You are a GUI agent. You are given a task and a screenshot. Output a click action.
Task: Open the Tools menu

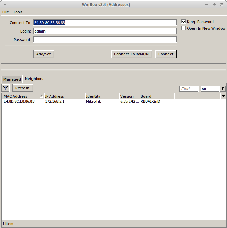click(17, 12)
